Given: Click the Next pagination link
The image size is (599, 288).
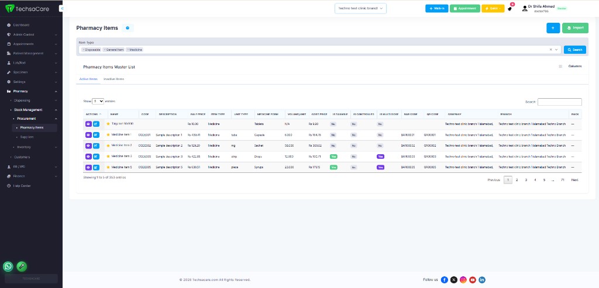Looking at the screenshot, I should (574, 180).
